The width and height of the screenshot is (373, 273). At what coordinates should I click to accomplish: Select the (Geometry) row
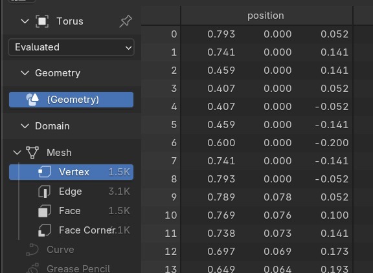coord(71,100)
